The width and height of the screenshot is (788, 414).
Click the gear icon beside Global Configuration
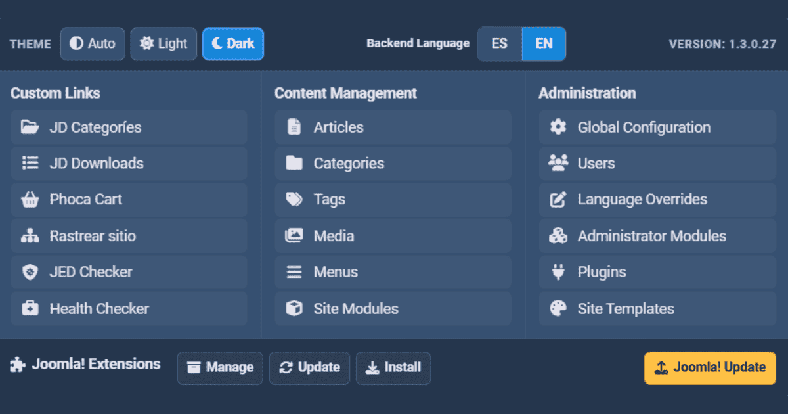pos(558,127)
